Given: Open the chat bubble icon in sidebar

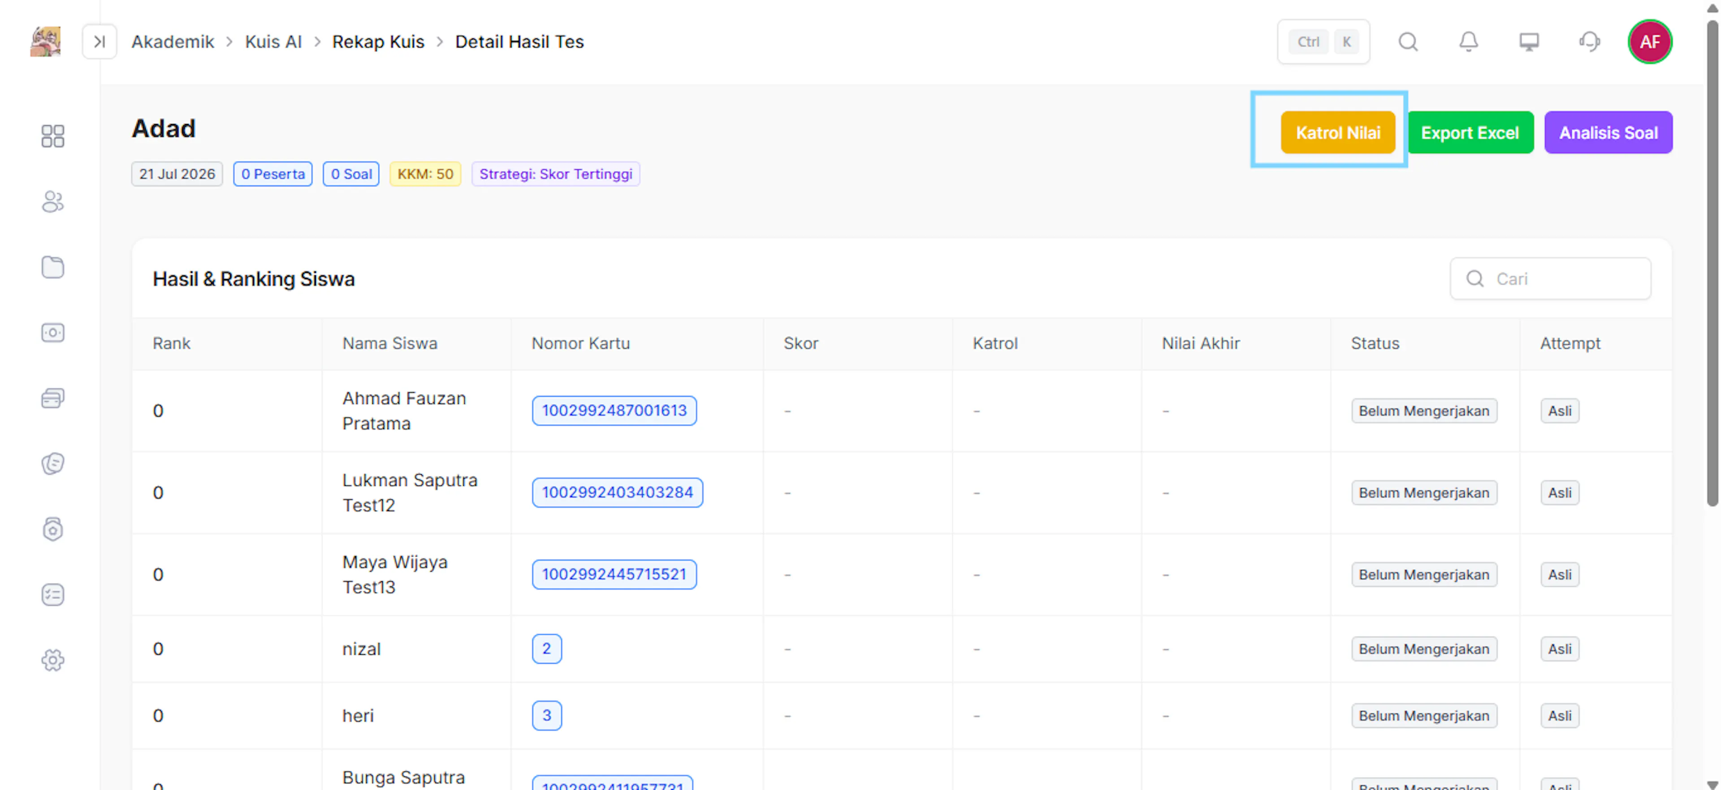Looking at the screenshot, I should pos(53,464).
